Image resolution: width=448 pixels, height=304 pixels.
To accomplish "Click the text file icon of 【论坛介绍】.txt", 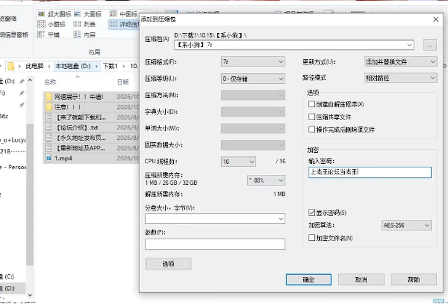I will tap(49, 127).
